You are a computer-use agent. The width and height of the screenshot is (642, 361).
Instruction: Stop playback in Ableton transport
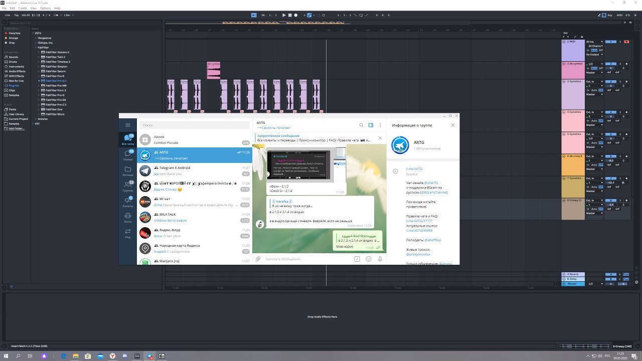[x=290, y=15]
